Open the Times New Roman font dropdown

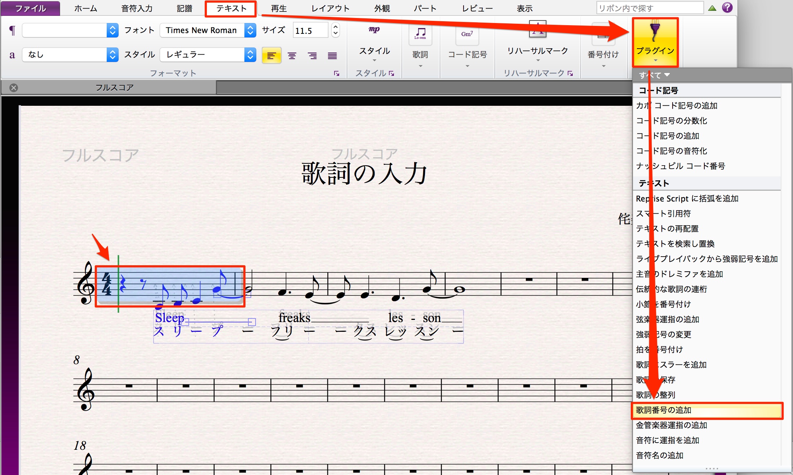point(250,30)
